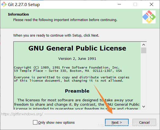This screenshot has width=160, height=130.
Task: Click the Next button to continue setup
Action: tap(117, 123)
